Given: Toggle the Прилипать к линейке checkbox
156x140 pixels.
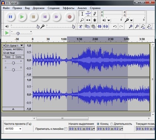Looking at the screenshot, I should (x=66, y=129).
